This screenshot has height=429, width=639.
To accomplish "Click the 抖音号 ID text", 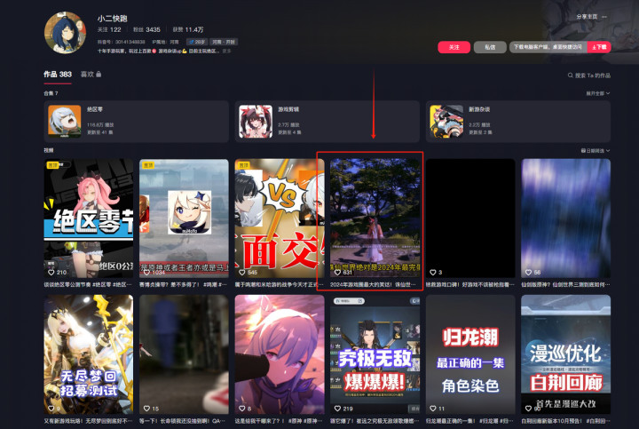I will click(121, 42).
